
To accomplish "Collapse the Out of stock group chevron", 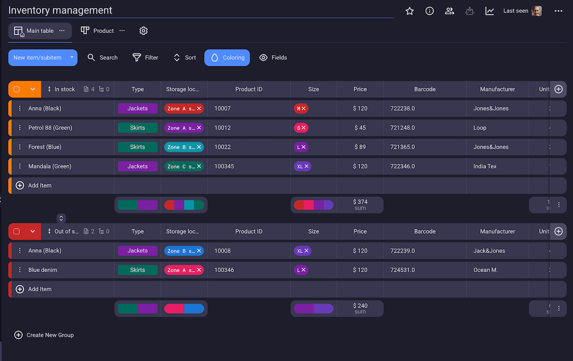I will click(x=32, y=232).
